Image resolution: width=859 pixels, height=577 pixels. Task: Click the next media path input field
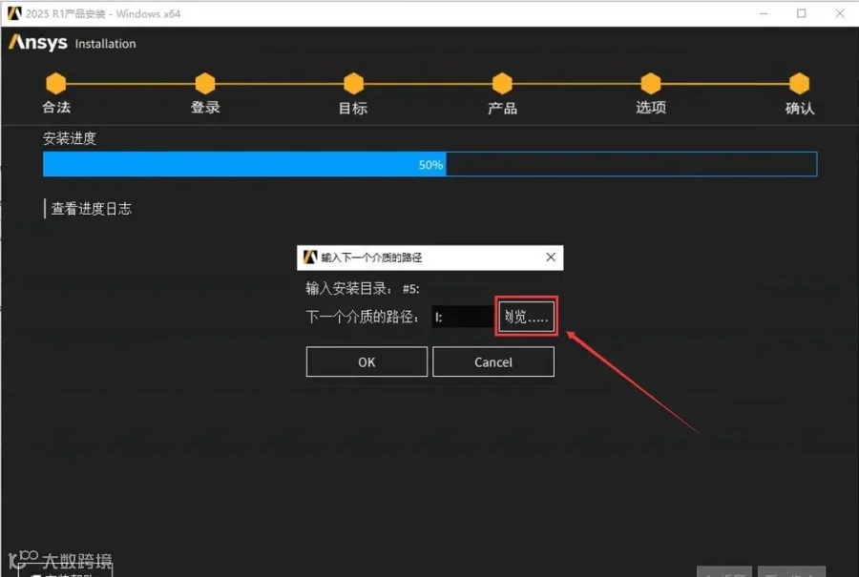click(464, 317)
